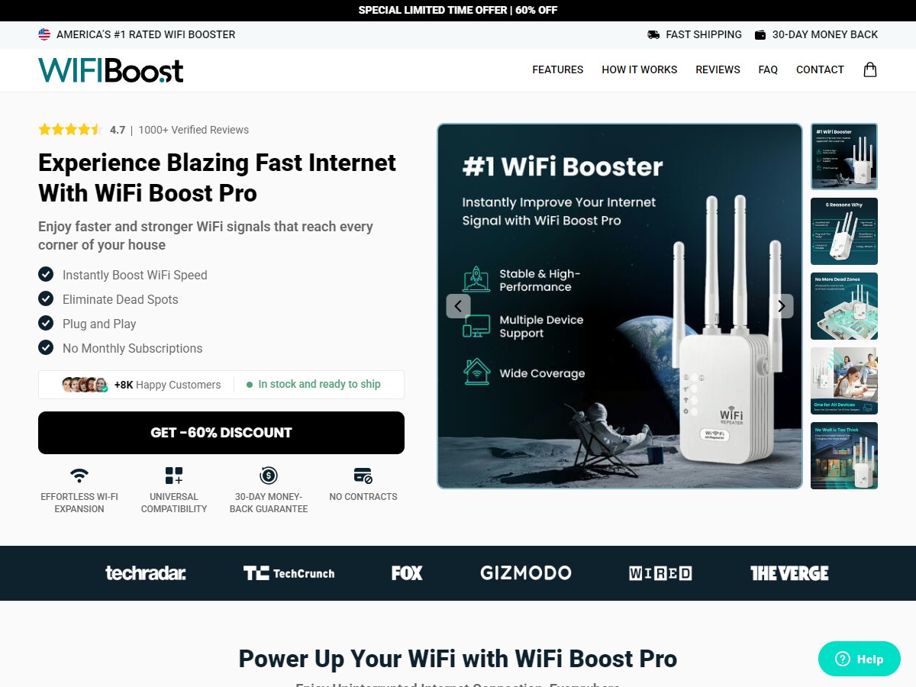Click the checkmark beside No Monthly Subscriptions

coord(46,347)
